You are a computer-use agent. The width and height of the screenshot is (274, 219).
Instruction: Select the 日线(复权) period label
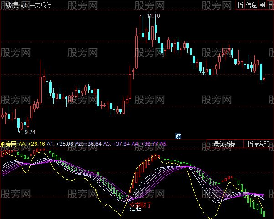coord(14,5)
